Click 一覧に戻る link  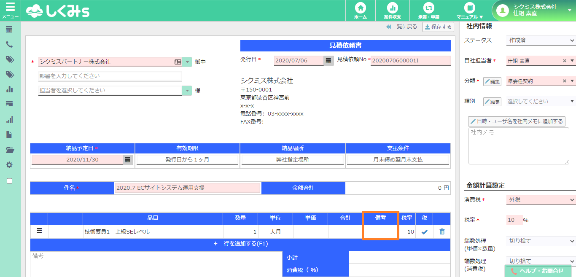[x=401, y=27]
